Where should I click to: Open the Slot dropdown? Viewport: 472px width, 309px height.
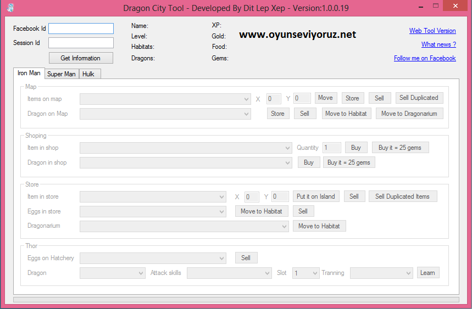click(x=306, y=273)
